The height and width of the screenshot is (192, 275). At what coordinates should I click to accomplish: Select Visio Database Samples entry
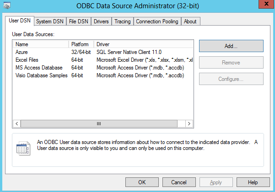coord(42,75)
